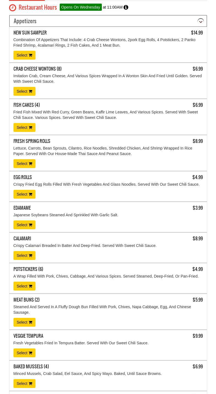The width and height of the screenshot is (216, 394).
Task: Select the New Sun Sampler appetizer
Action: click(24, 55)
